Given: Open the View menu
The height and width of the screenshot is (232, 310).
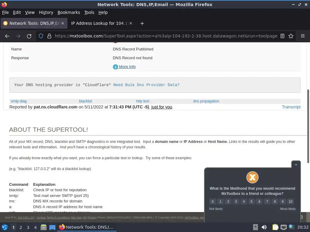Looking at the screenshot, I should pyautogui.click(x=30, y=12).
